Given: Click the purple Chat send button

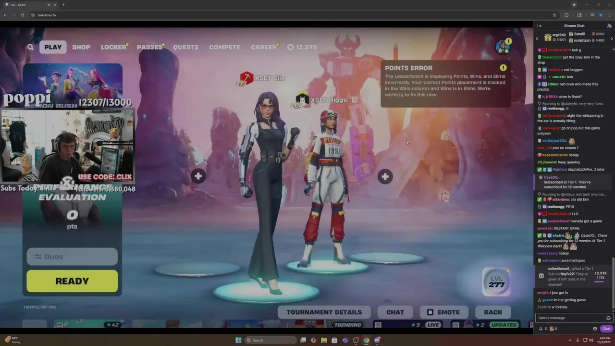Looking at the screenshot, I should (606, 329).
